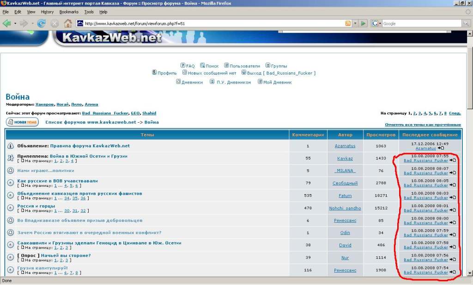
Task: Go to forum page 2 in pagination
Action: point(414,113)
